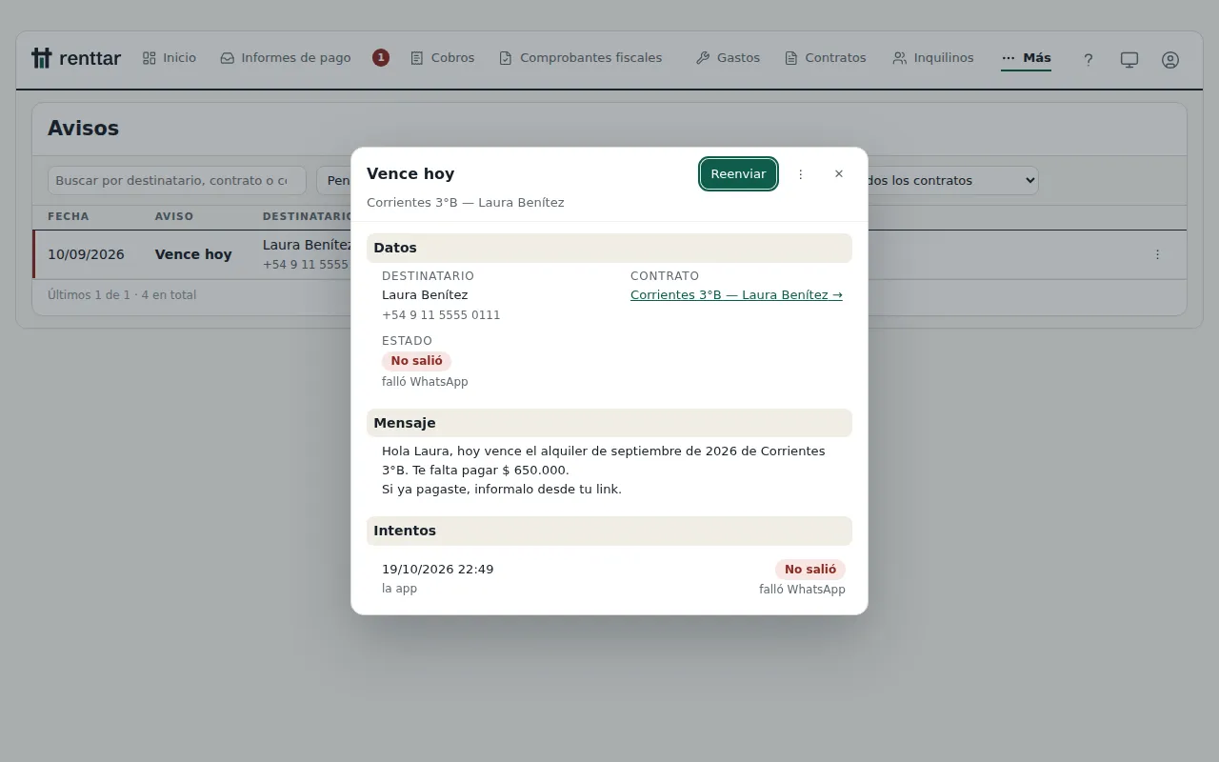Focus the Buscar por destinatario search field

pos(177,180)
